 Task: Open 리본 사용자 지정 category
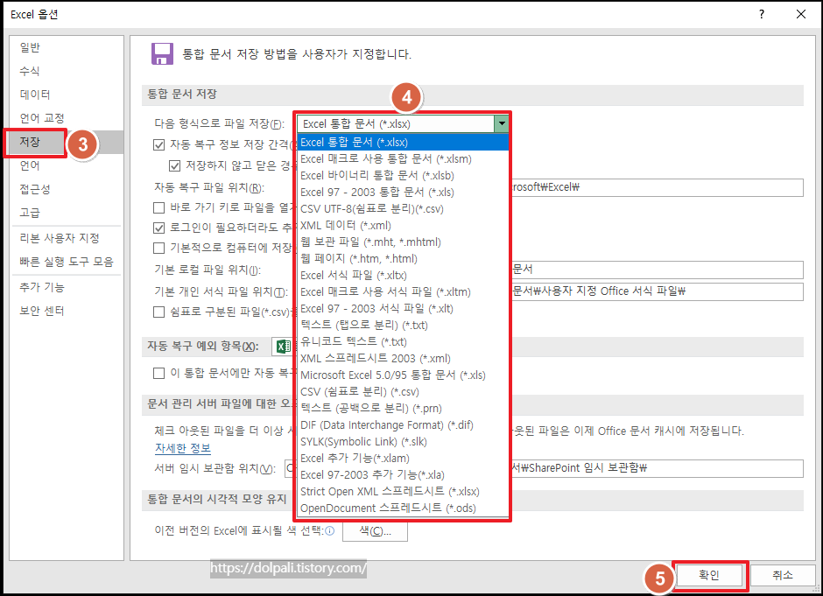[x=67, y=238]
